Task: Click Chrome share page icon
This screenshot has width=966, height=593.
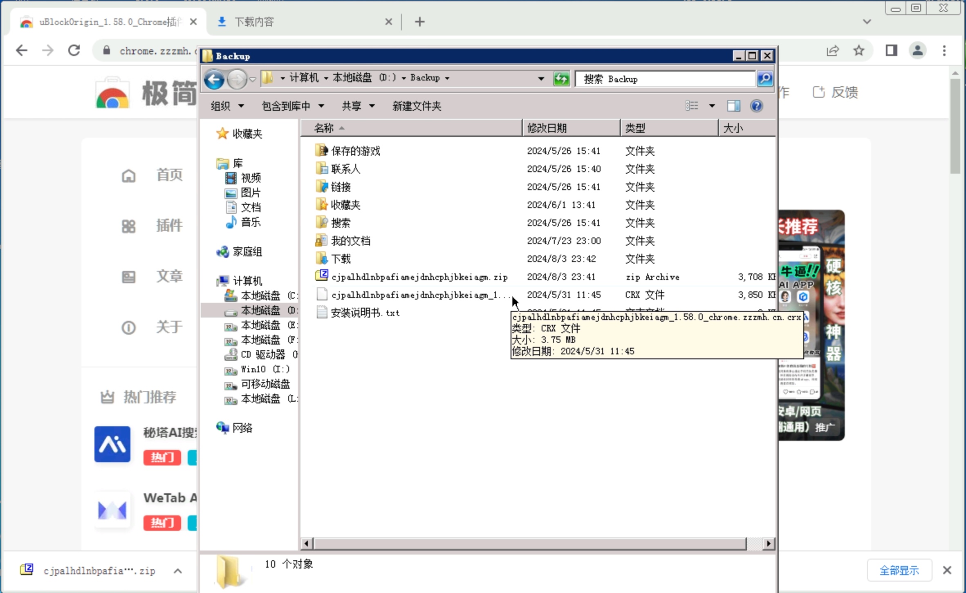Action: point(833,51)
